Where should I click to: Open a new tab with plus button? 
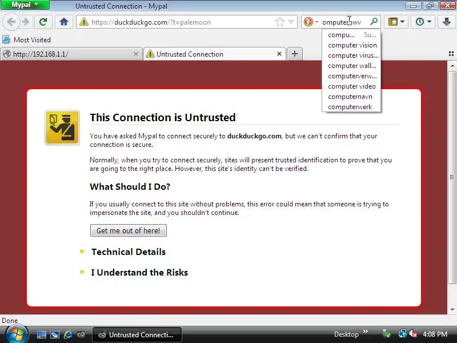click(295, 54)
